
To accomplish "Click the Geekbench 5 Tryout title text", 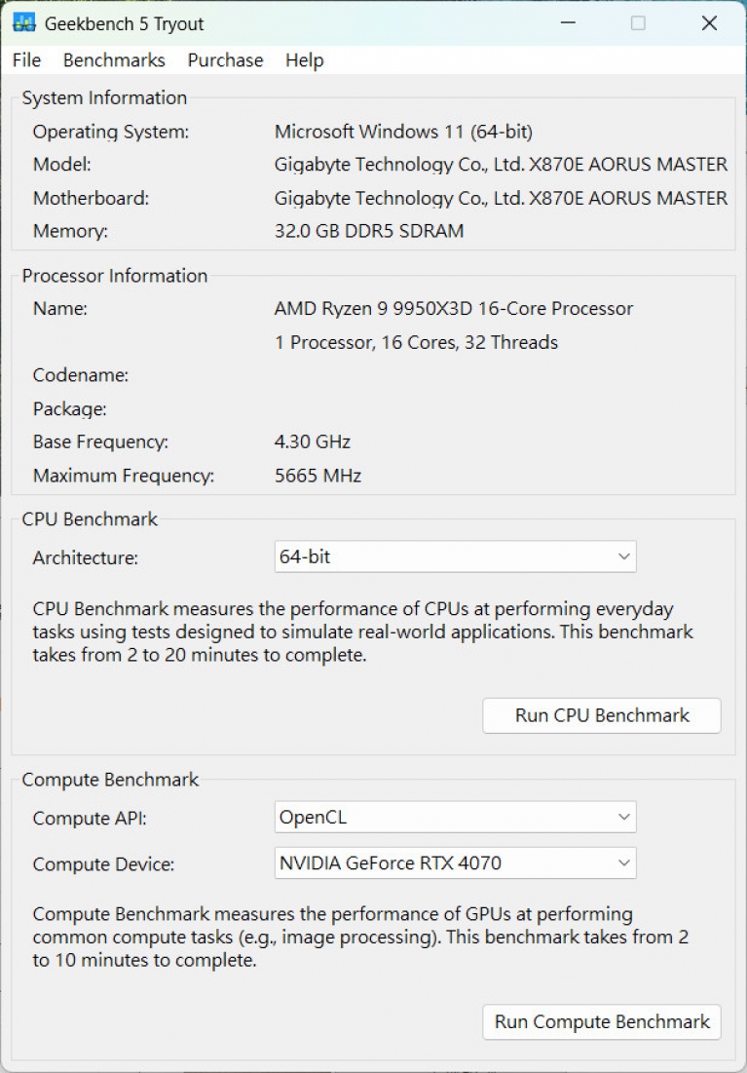I will coord(125,24).
